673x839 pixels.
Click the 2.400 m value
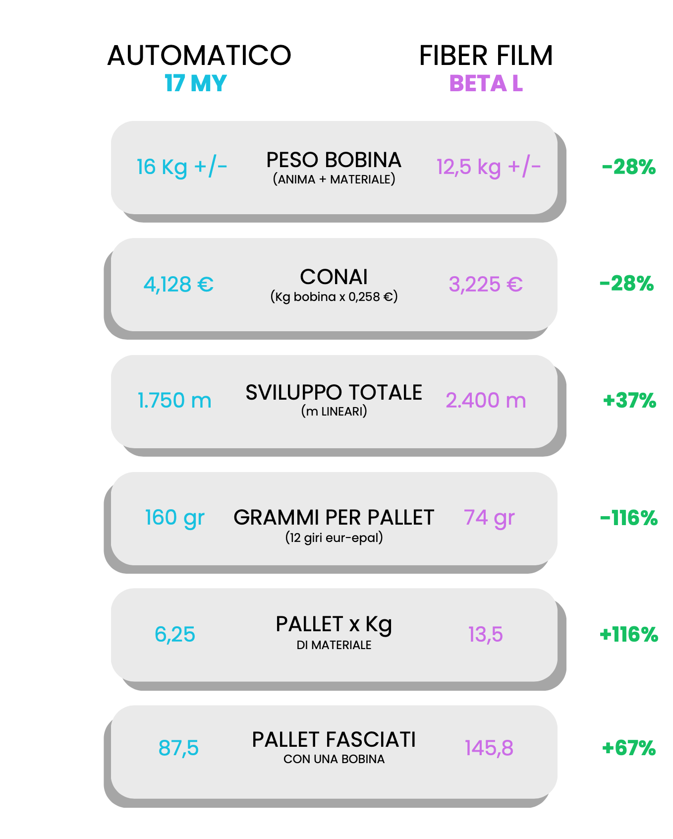(x=486, y=400)
